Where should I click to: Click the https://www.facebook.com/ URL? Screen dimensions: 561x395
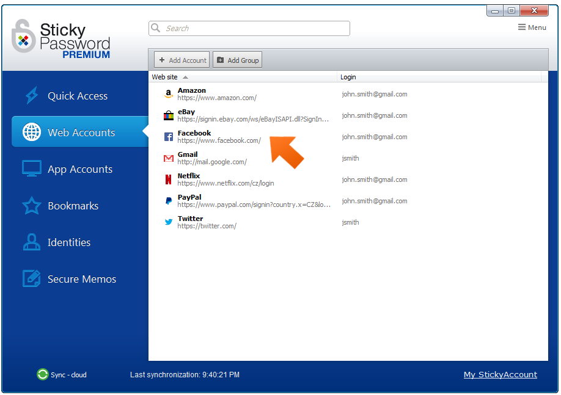pos(219,140)
